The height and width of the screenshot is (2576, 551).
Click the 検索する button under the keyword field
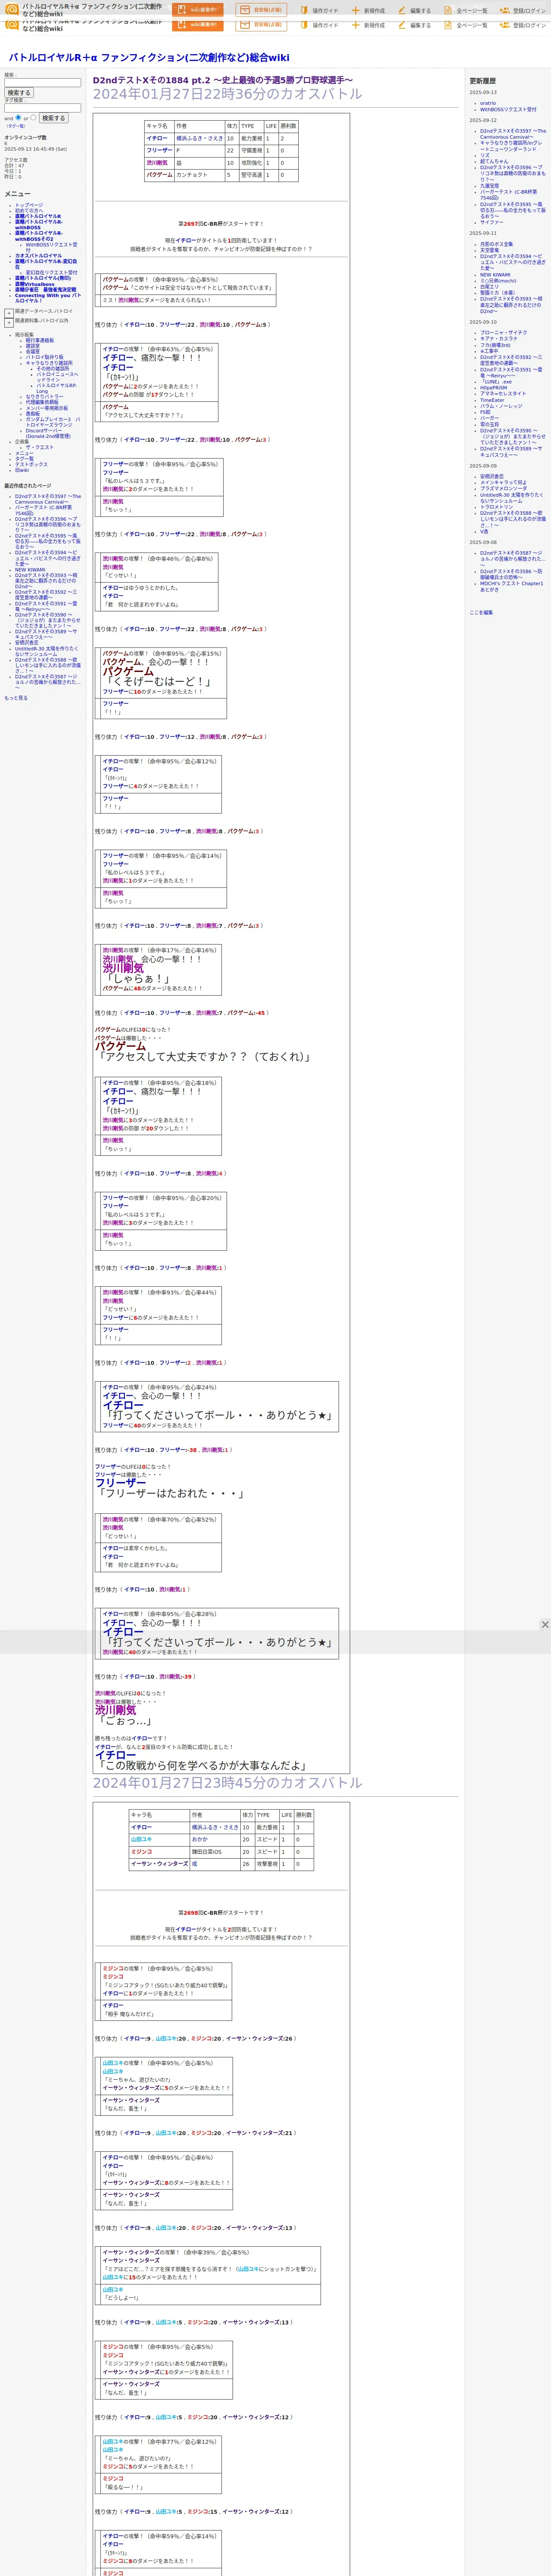coord(18,93)
